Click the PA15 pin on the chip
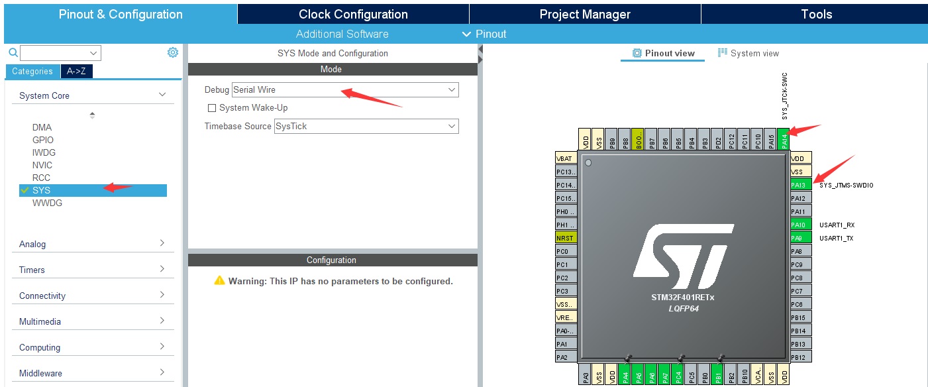This screenshot has width=928, height=387. click(770, 139)
